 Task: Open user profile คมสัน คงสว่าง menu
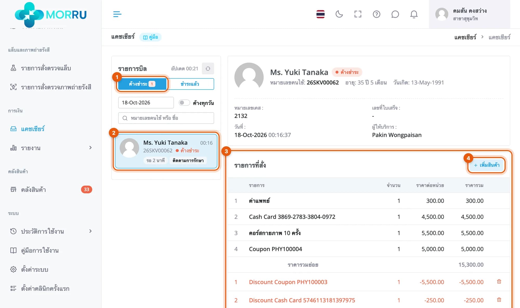469,14
